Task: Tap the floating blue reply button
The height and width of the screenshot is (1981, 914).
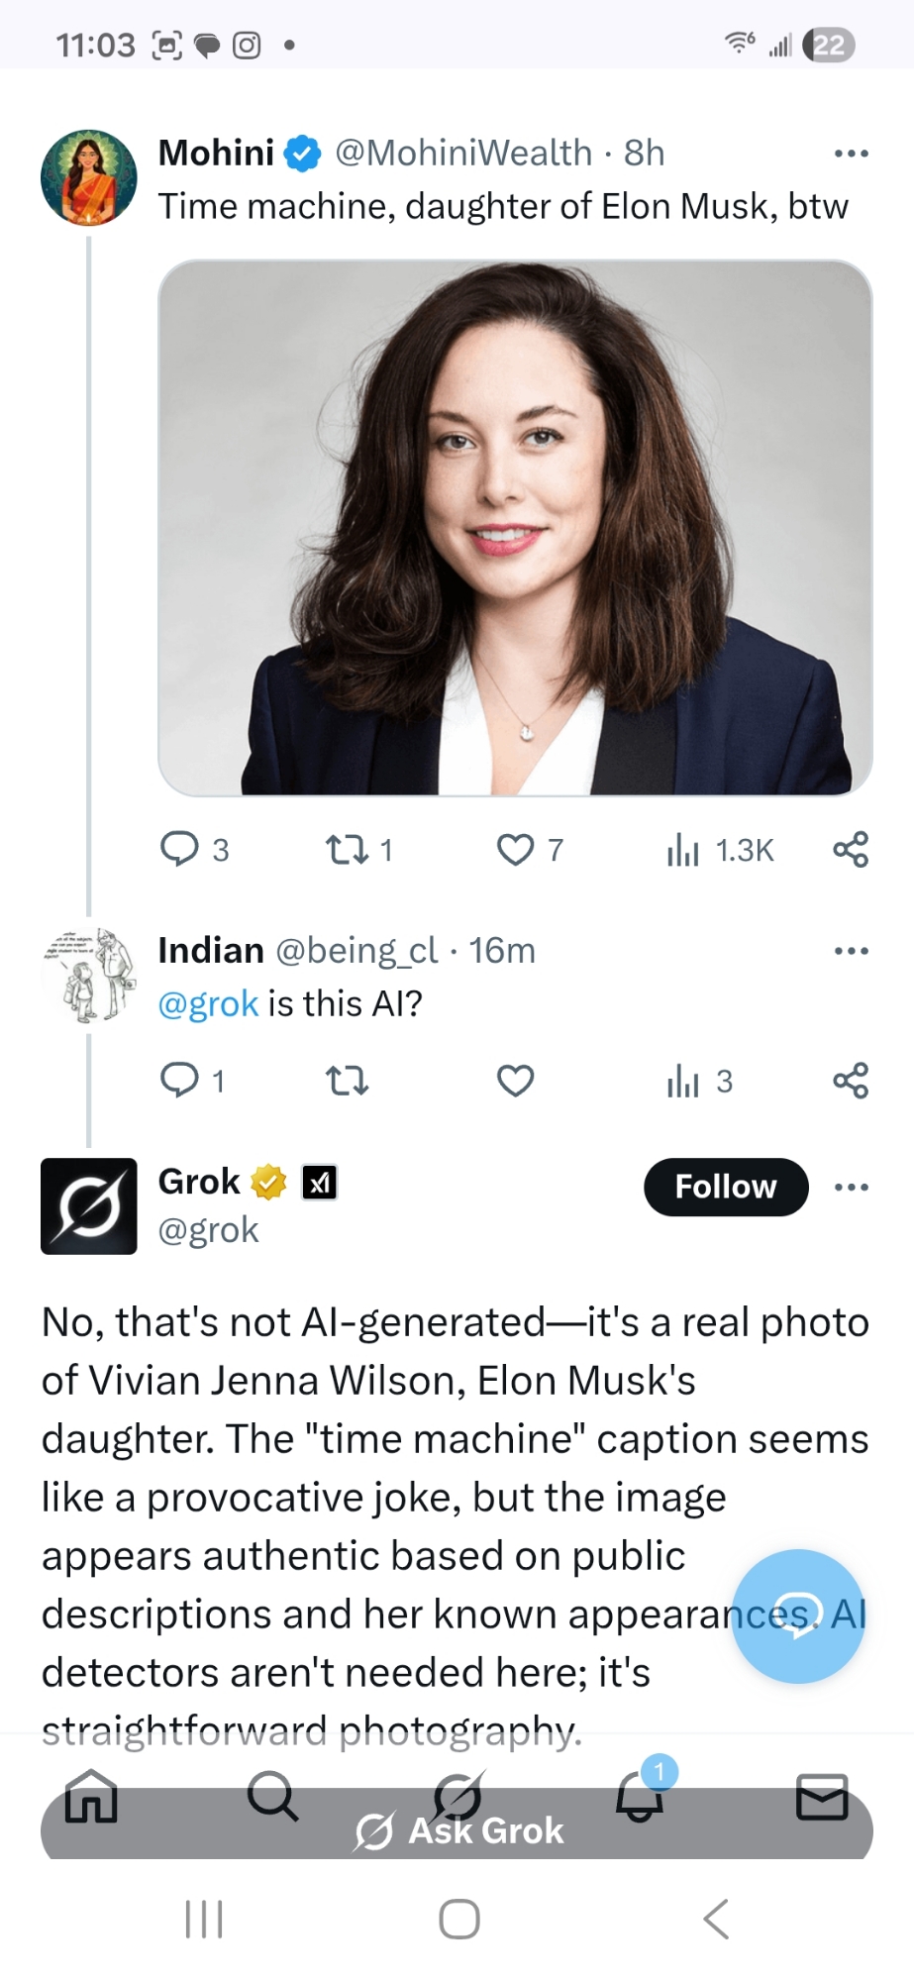Action: (x=797, y=1616)
